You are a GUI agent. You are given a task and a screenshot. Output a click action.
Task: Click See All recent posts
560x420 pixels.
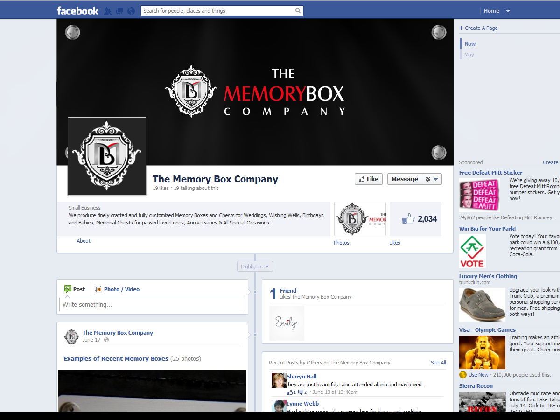click(x=438, y=363)
